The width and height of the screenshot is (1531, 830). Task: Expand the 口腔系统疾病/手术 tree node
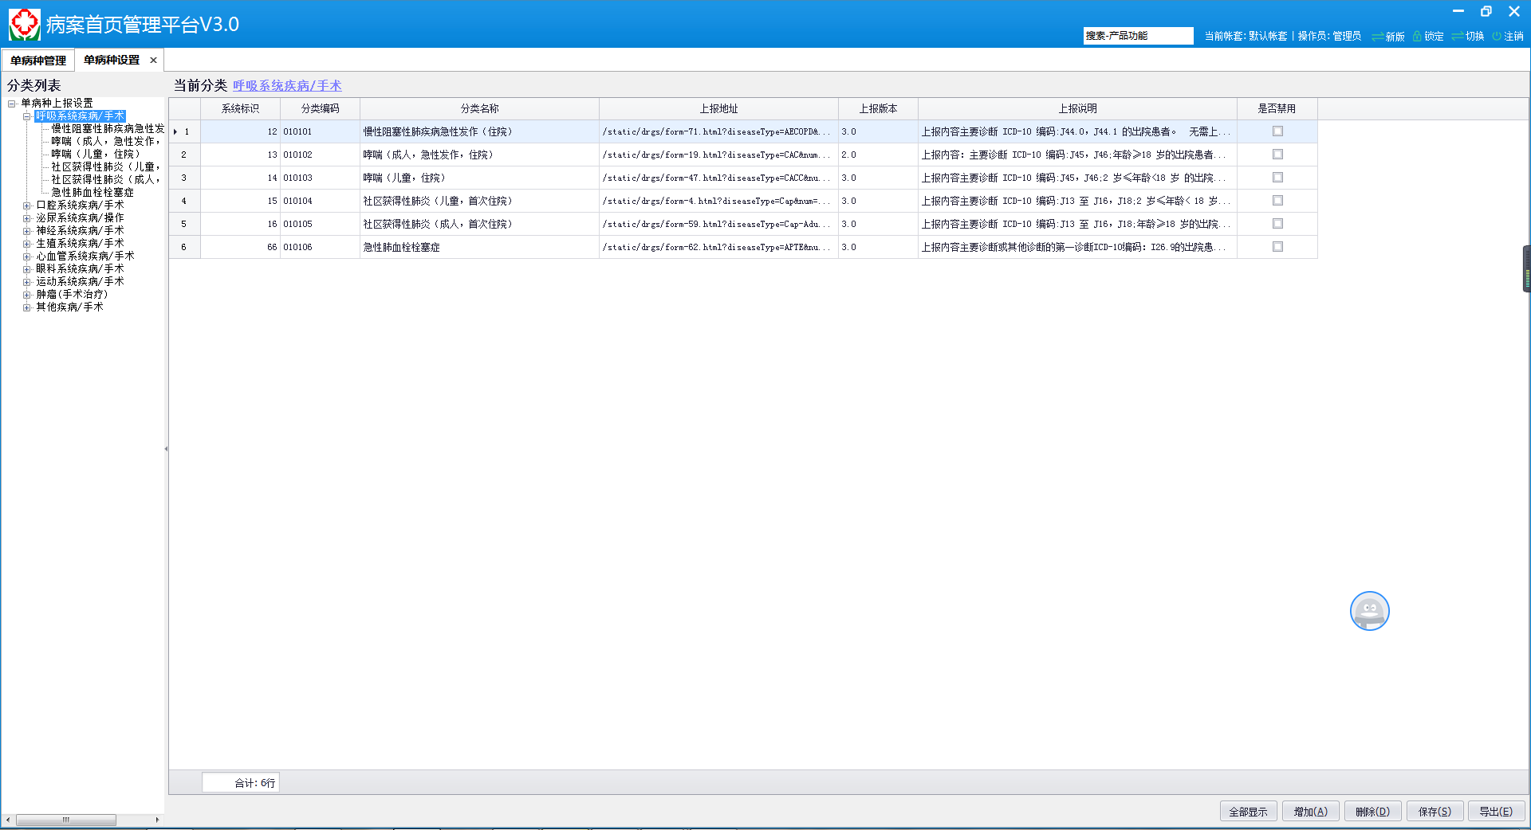point(27,206)
